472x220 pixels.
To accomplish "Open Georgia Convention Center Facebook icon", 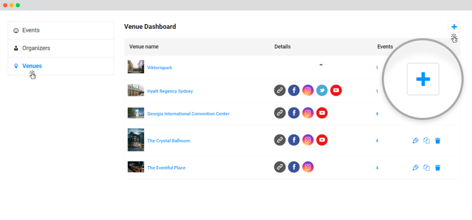I will point(294,113).
